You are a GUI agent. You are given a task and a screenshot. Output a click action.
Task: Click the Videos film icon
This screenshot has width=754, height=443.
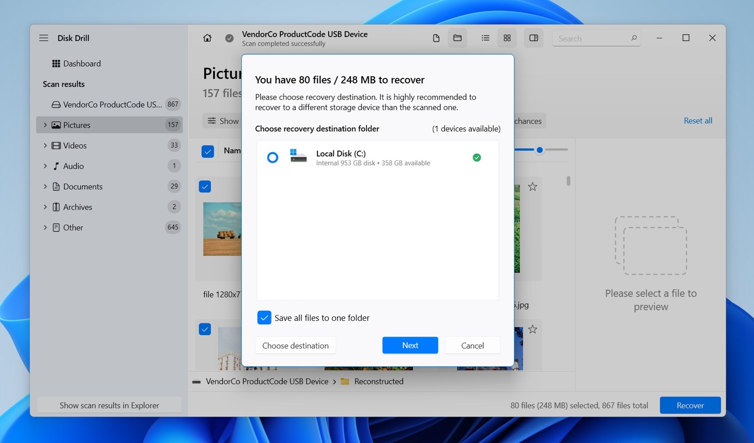tap(56, 145)
